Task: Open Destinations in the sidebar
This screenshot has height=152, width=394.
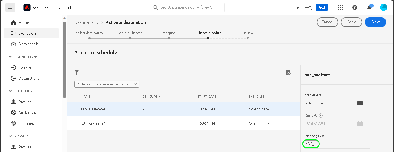Action: (x=29, y=78)
